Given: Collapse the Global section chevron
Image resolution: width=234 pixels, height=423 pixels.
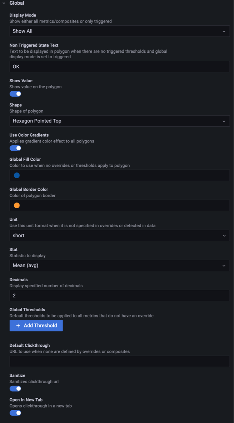Looking at the screenshot, I should click(4, 3).
